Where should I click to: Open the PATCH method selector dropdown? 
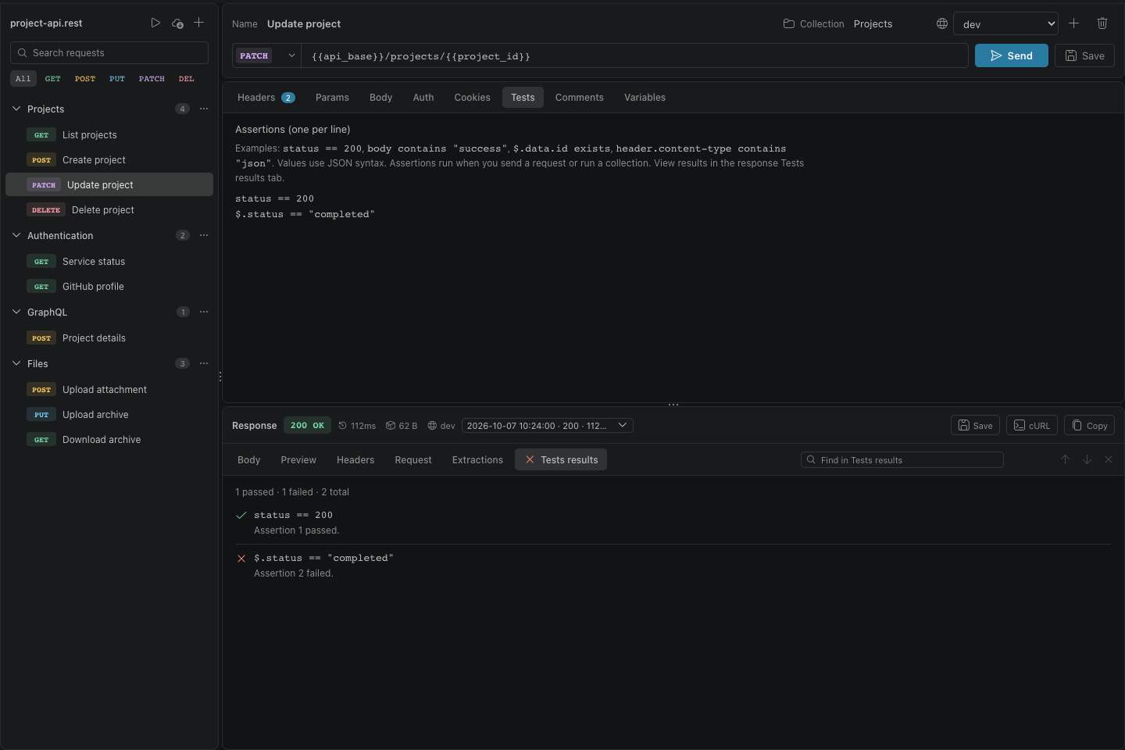coord(266,55)
